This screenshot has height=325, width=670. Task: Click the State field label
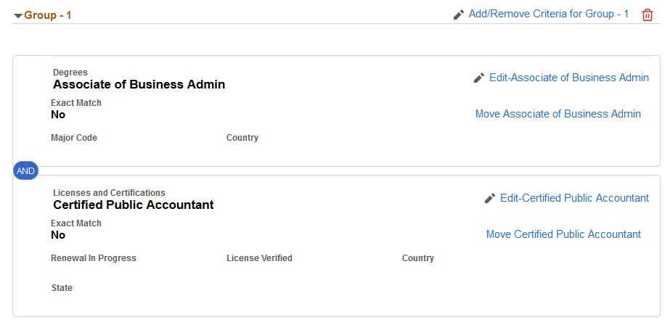[x=62, y=288]
